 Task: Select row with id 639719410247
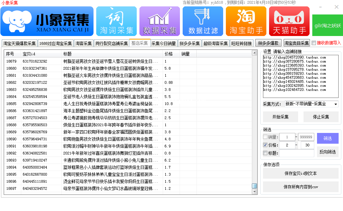coord(128,160)
